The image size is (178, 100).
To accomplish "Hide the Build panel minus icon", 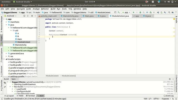I will point(173,79).
